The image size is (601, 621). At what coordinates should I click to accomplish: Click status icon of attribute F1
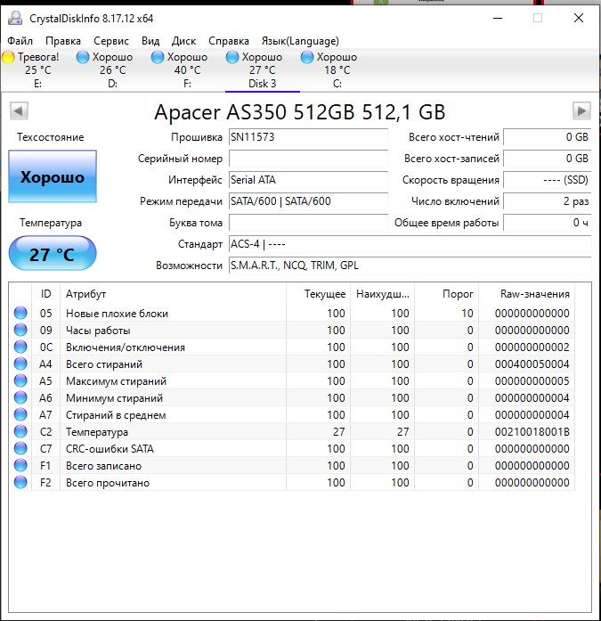click(x=20, y=465)
